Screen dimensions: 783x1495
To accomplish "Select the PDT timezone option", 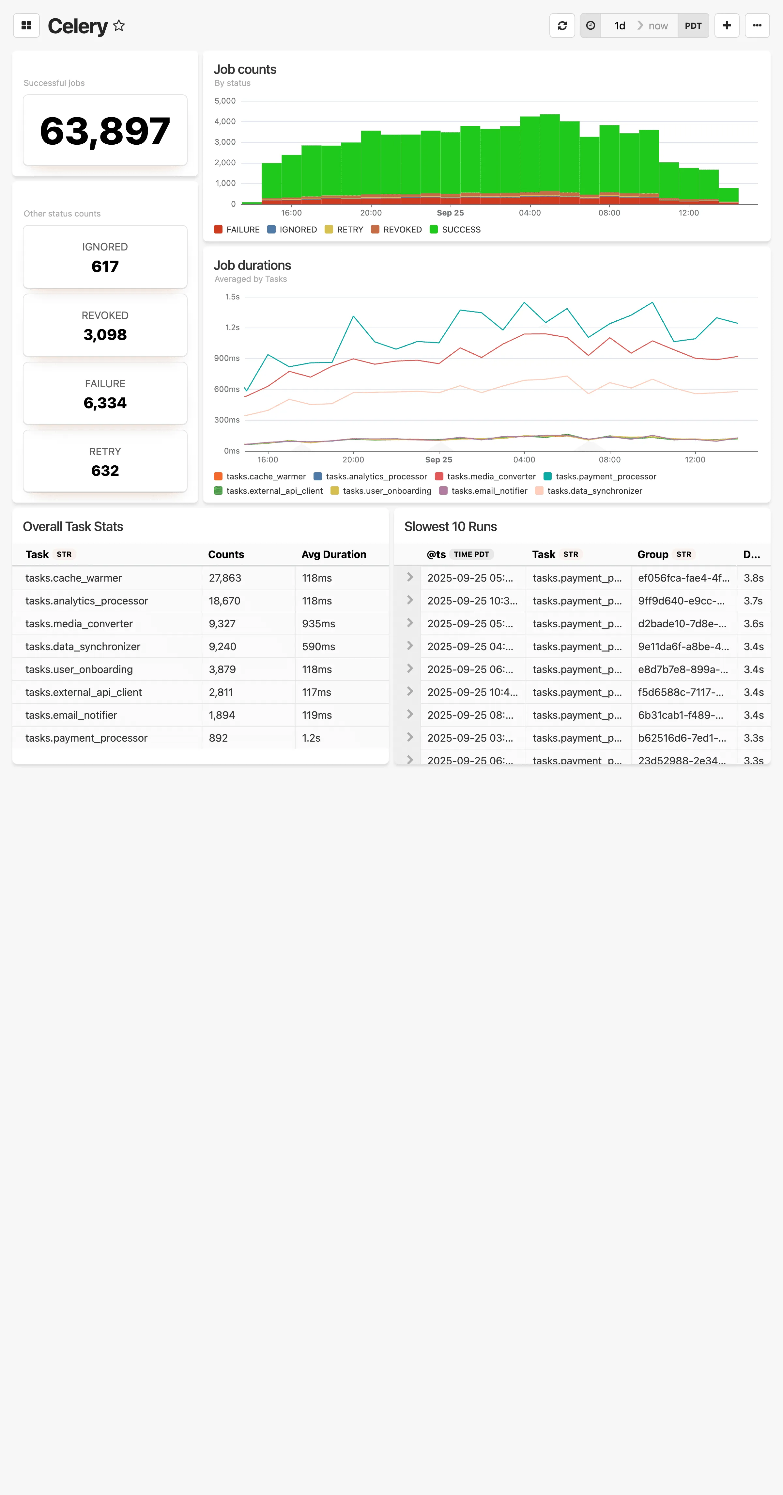I will [x=693, y=25].
